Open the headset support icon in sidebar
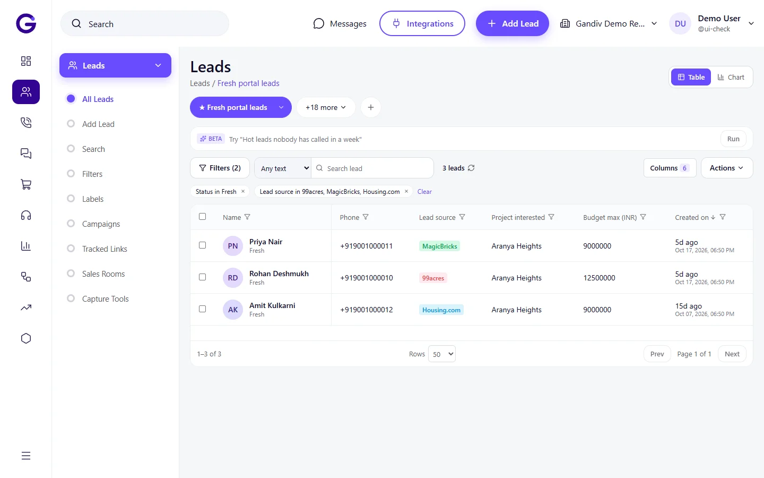This screenshot has height=478, width=764. pos(26,215)
